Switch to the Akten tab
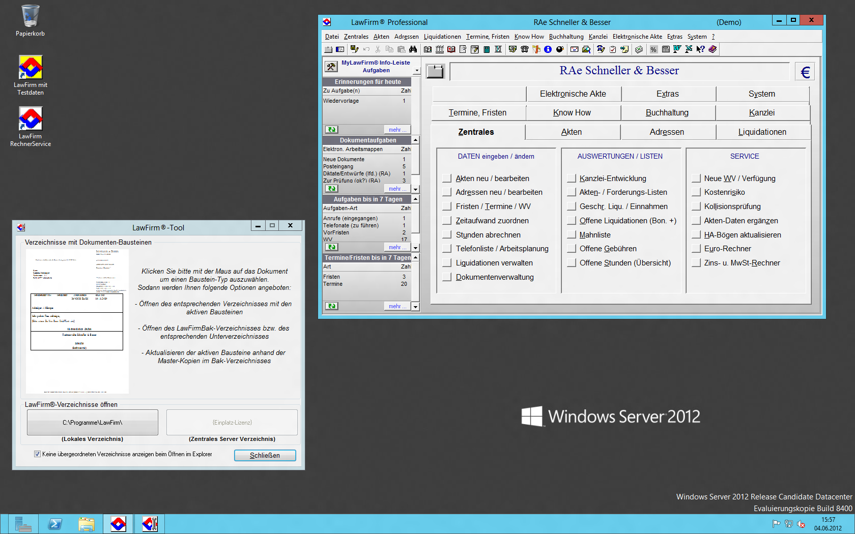Viewport: 855px width, 534px height. 572,132
